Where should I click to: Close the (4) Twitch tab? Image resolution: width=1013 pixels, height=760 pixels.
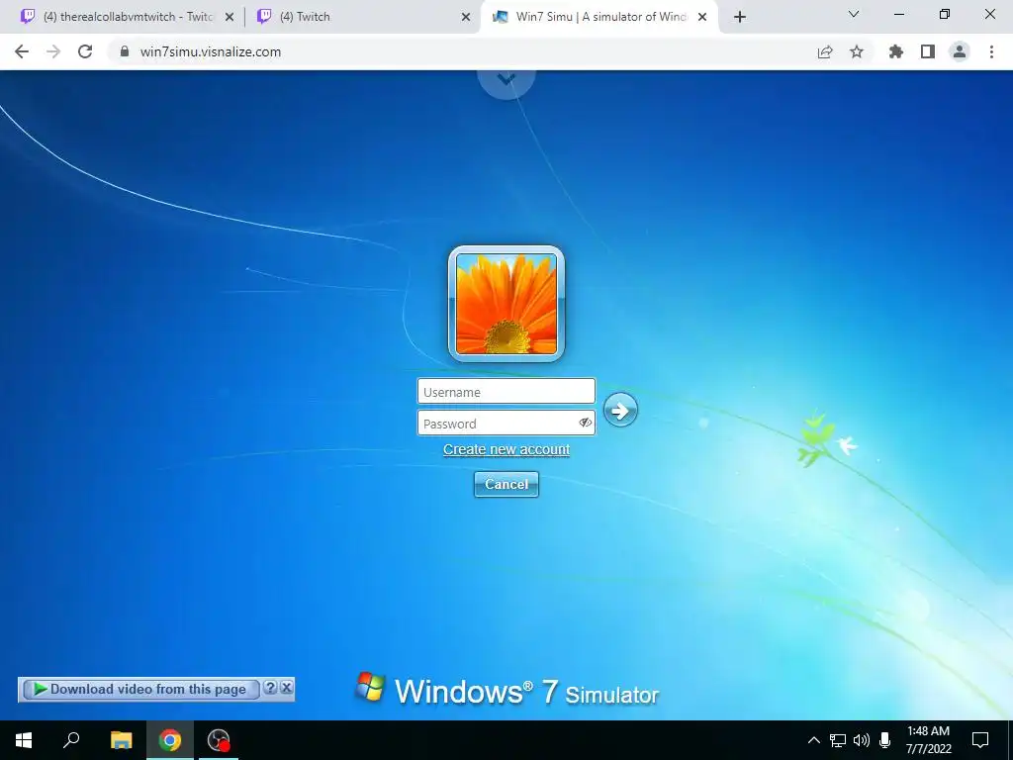(466, 17)
